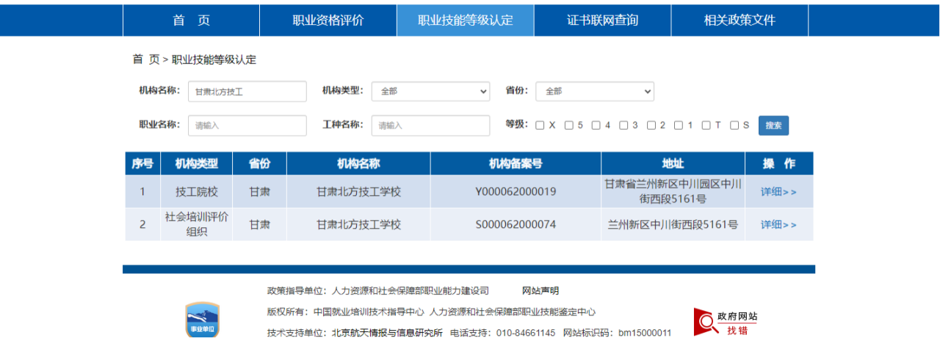This screenshot has width=940, height=338.
Task: Open 详细 link for row 1
Action: point(778,192)
